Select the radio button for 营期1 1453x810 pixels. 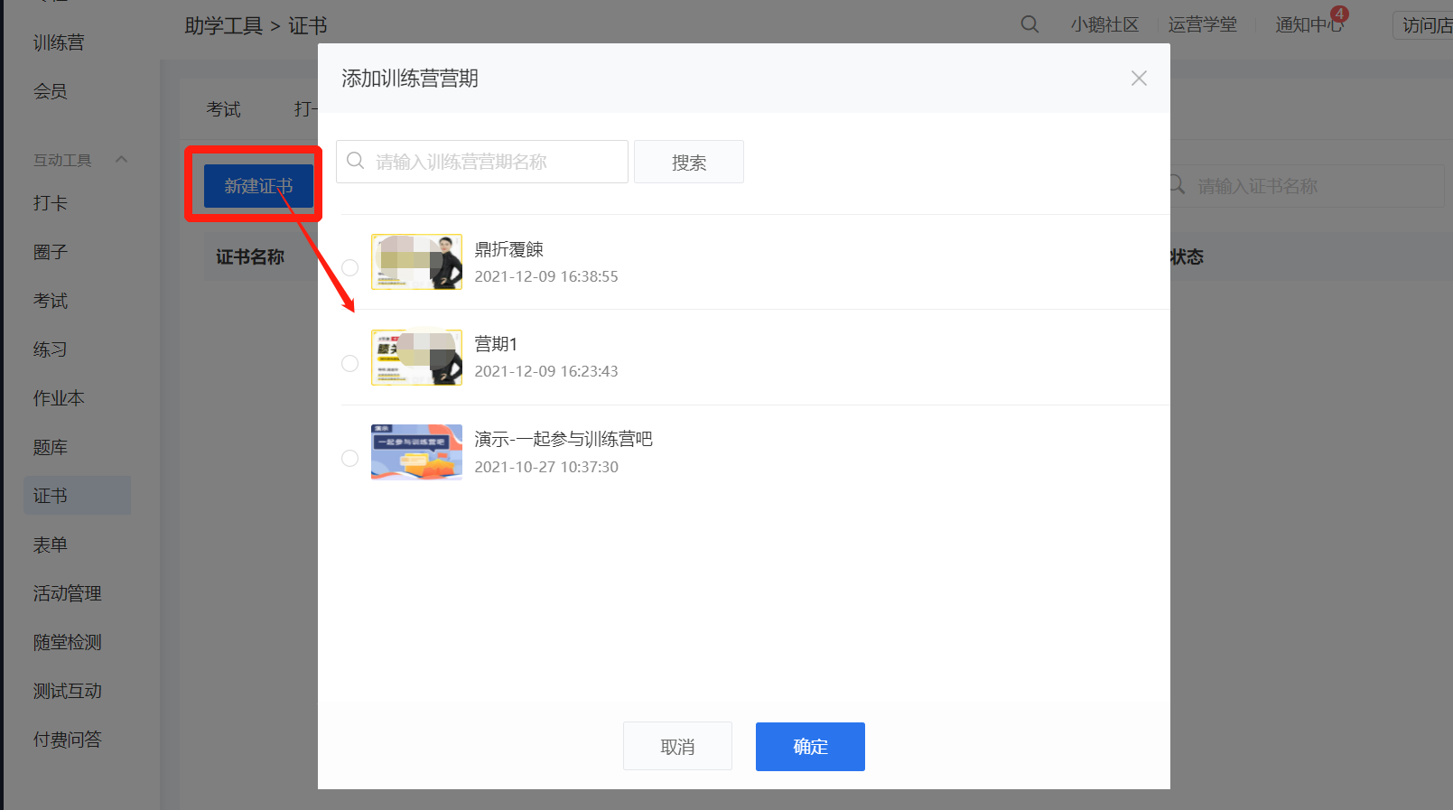(349, 363)
